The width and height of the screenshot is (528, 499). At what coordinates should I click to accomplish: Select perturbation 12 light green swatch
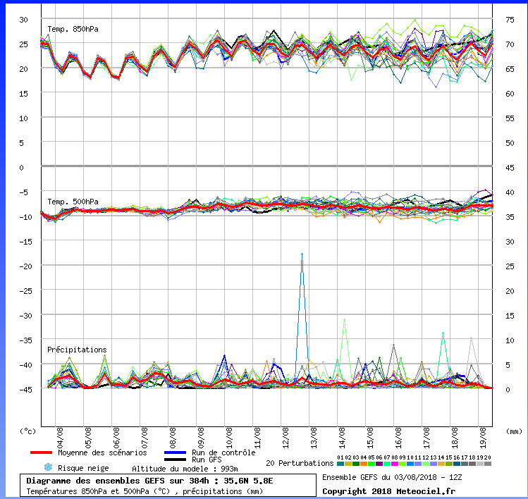(x=426, y=464)
